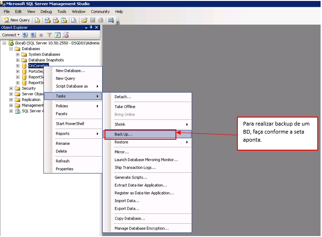Click the Refresh icon in Object Explorer
Viewport: 322px width, 237px height.
58,35
